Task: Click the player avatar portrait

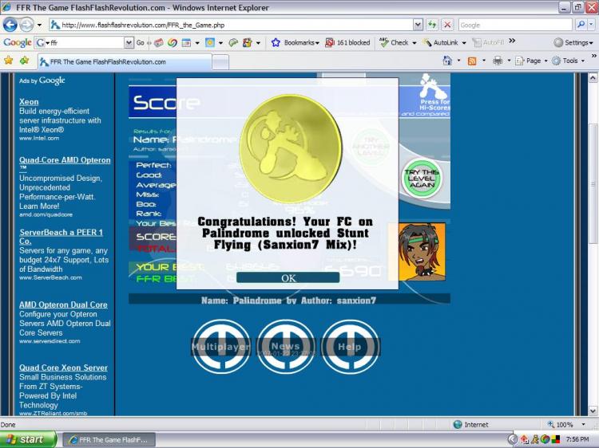Action: (x=422, y=252)
